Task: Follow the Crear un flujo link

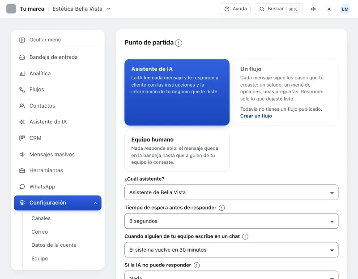Action: (x=256, y=116)
